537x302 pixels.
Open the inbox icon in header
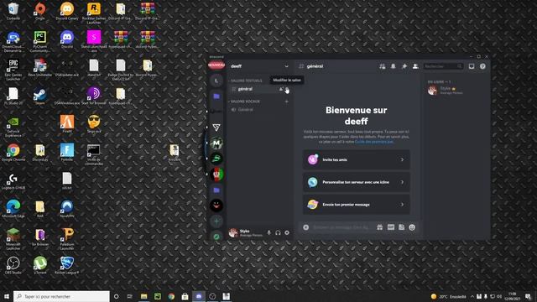[472, 66]
